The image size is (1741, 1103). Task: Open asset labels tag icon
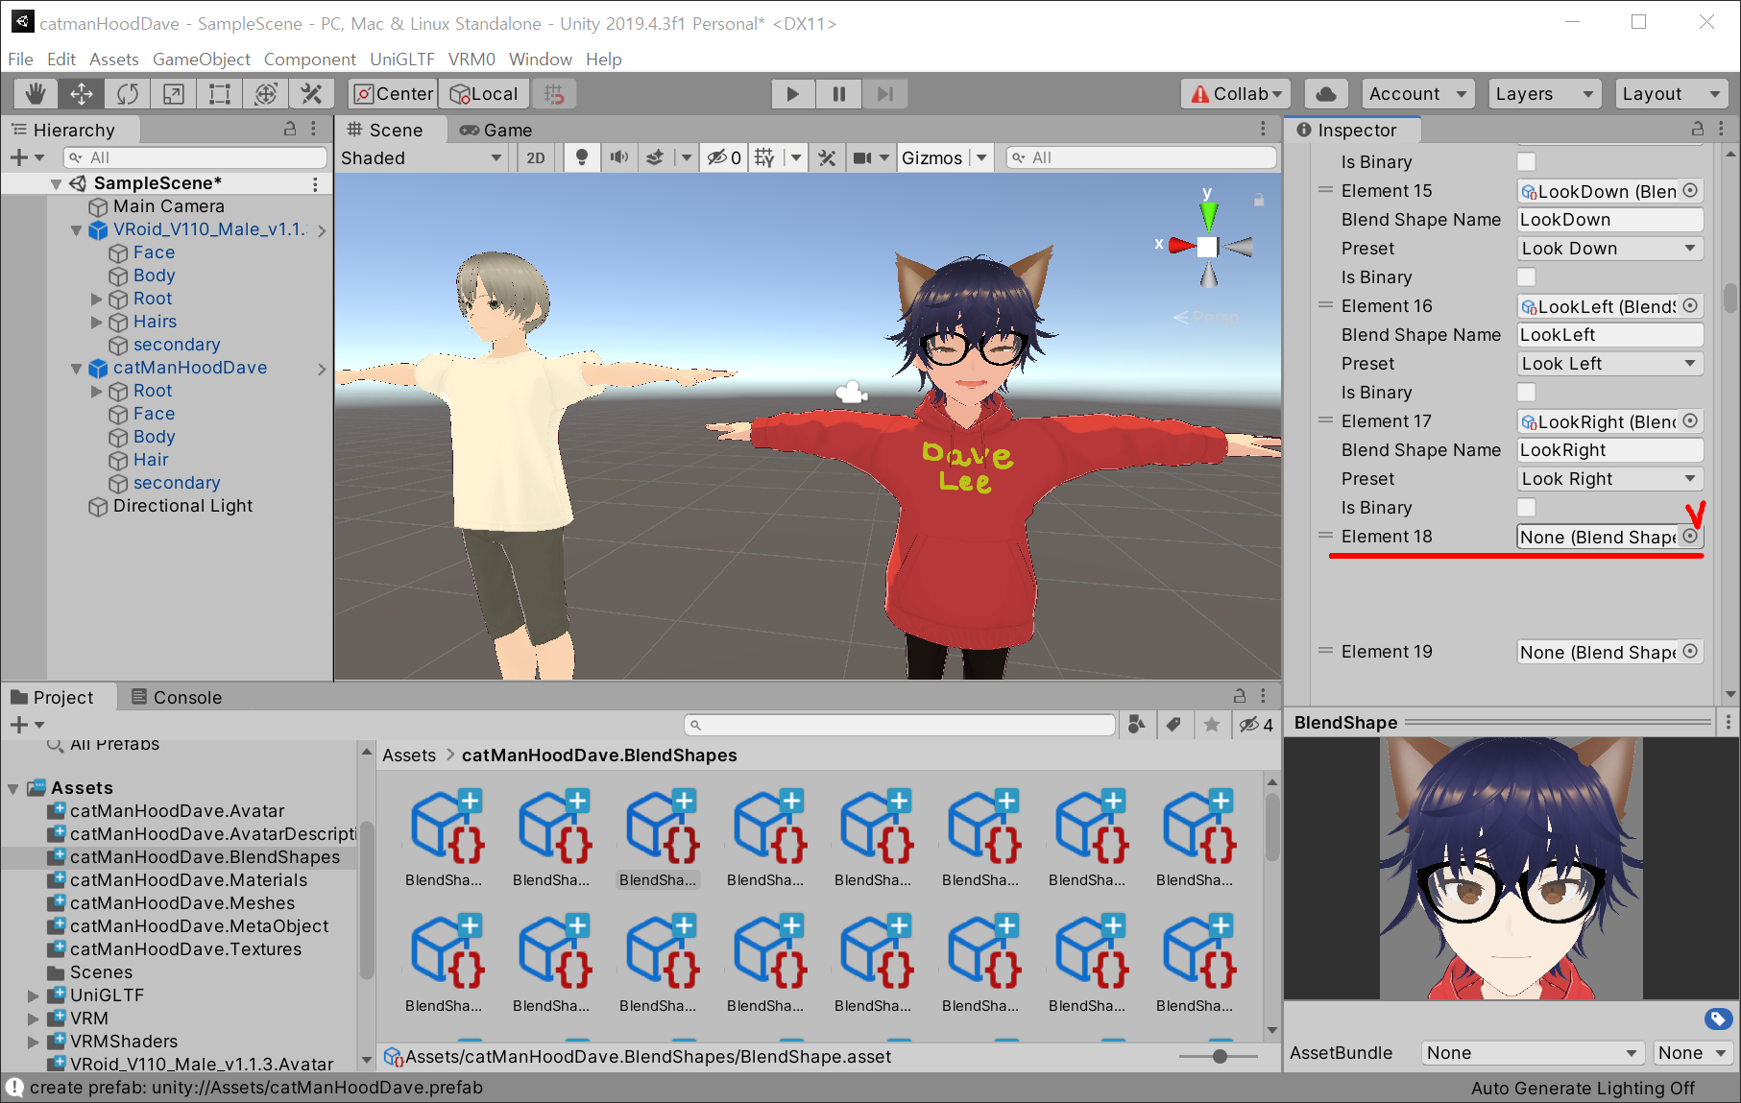click(1718, 1019)
